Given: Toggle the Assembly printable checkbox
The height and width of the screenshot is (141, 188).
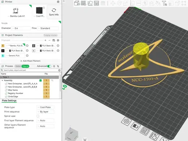Looking at the screenshot, I should (40, 80).
